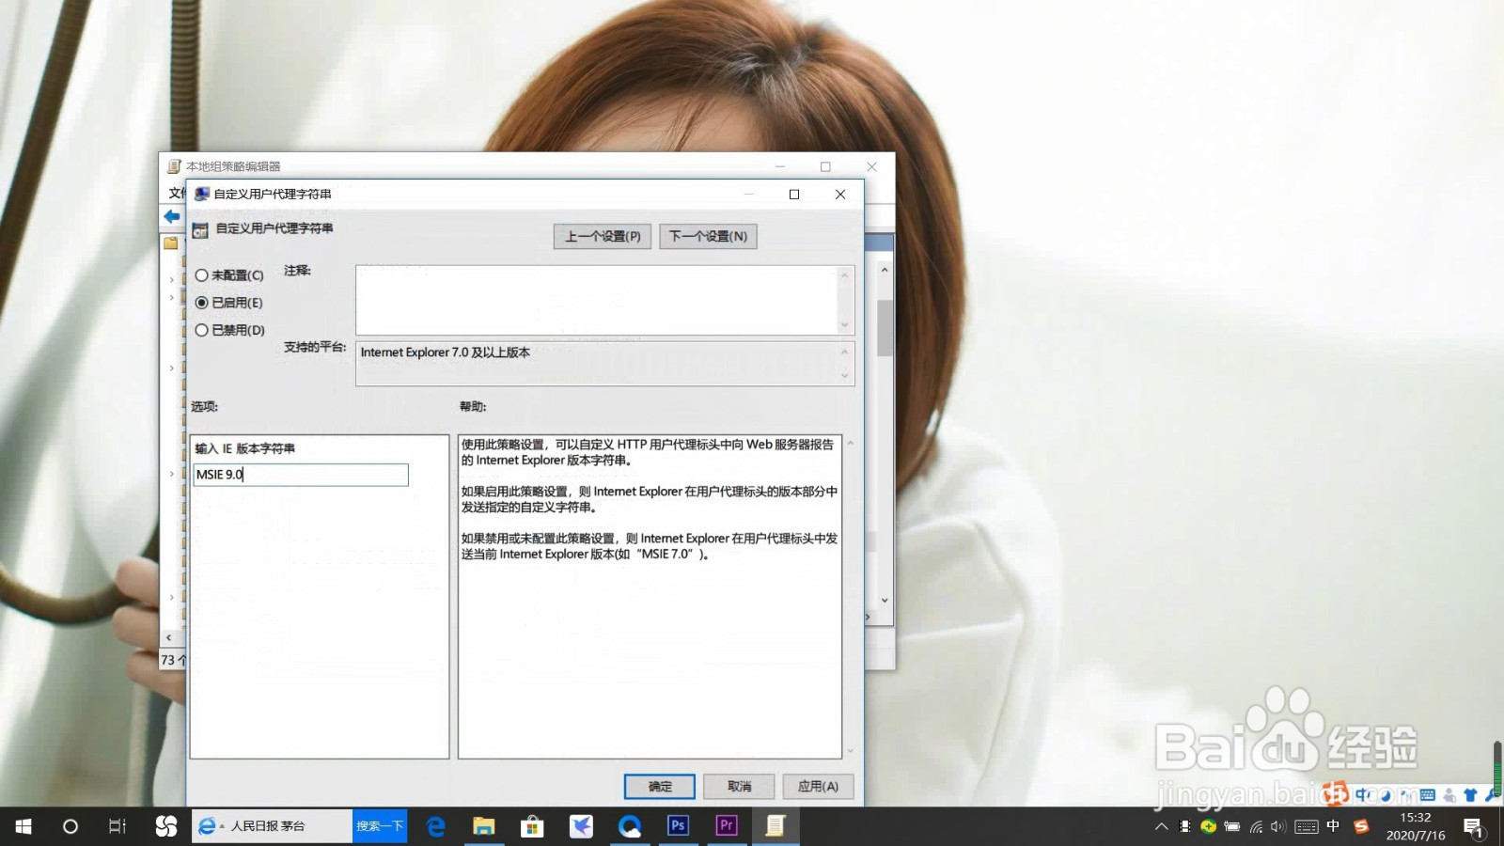Click inside the 注释 comment text box

pos(597,300)
